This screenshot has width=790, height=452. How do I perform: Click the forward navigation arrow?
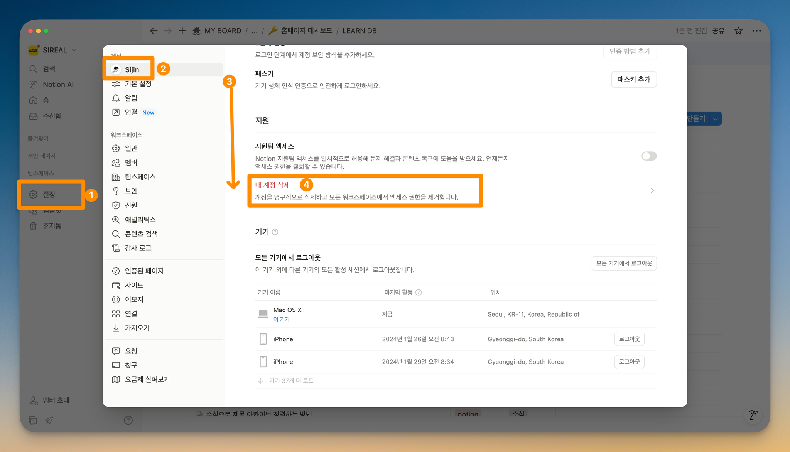(x=168, y=31)
